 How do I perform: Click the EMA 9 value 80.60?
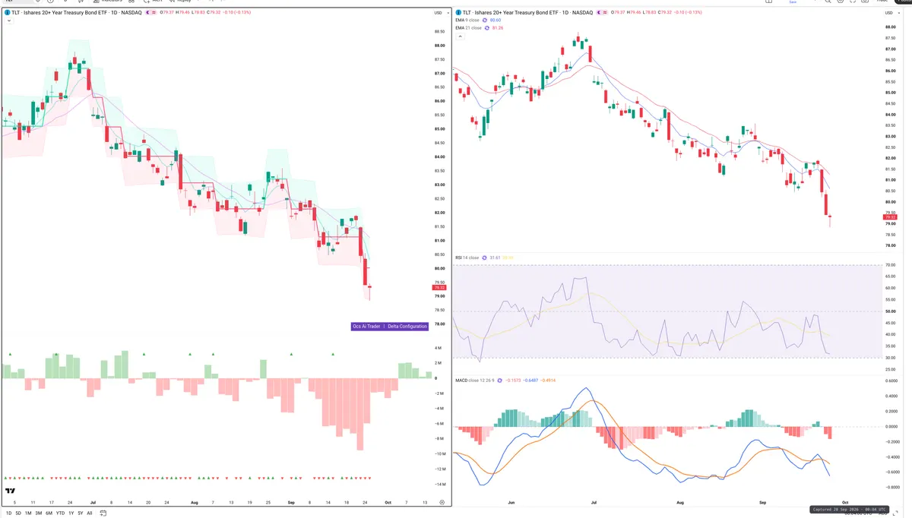pos(496,20)
